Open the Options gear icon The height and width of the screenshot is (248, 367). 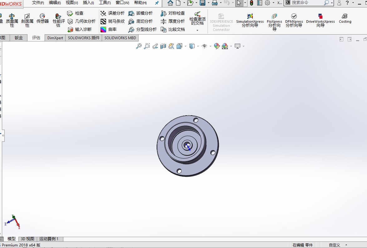tap(267, 3)
